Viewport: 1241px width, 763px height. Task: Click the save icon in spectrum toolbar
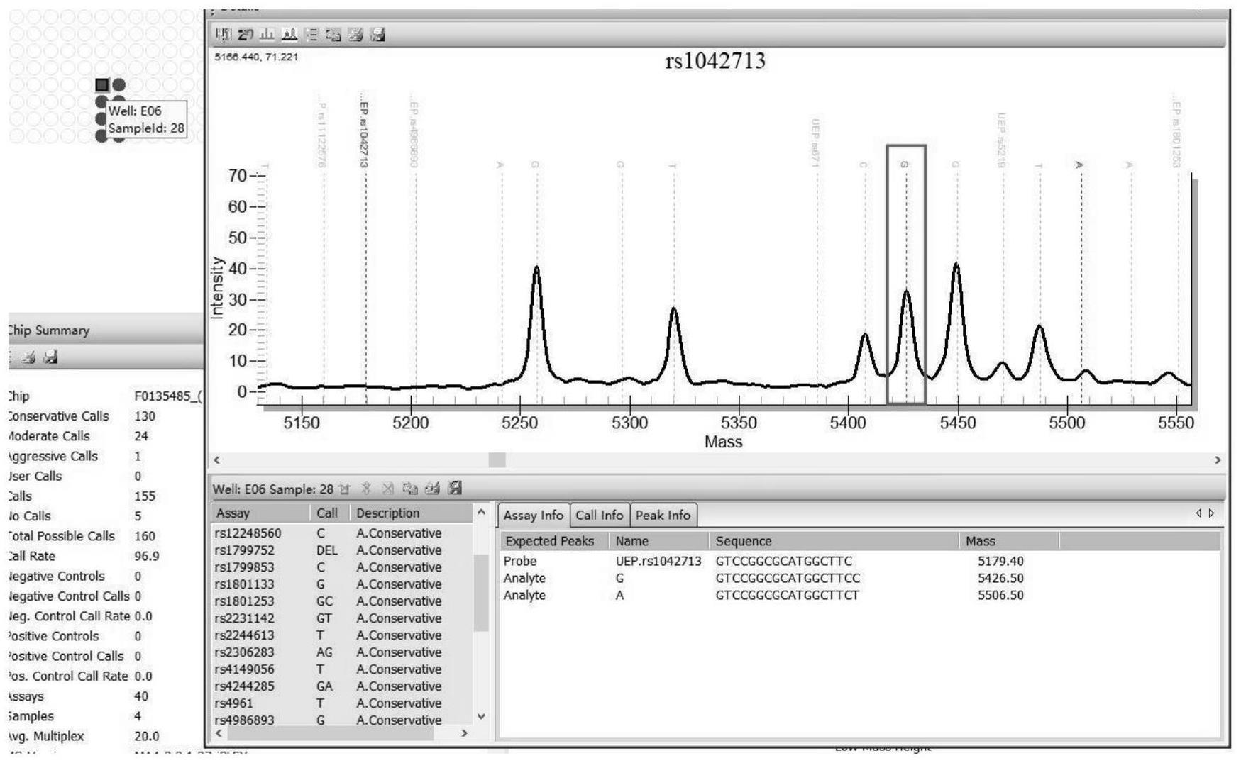[378, 34]
